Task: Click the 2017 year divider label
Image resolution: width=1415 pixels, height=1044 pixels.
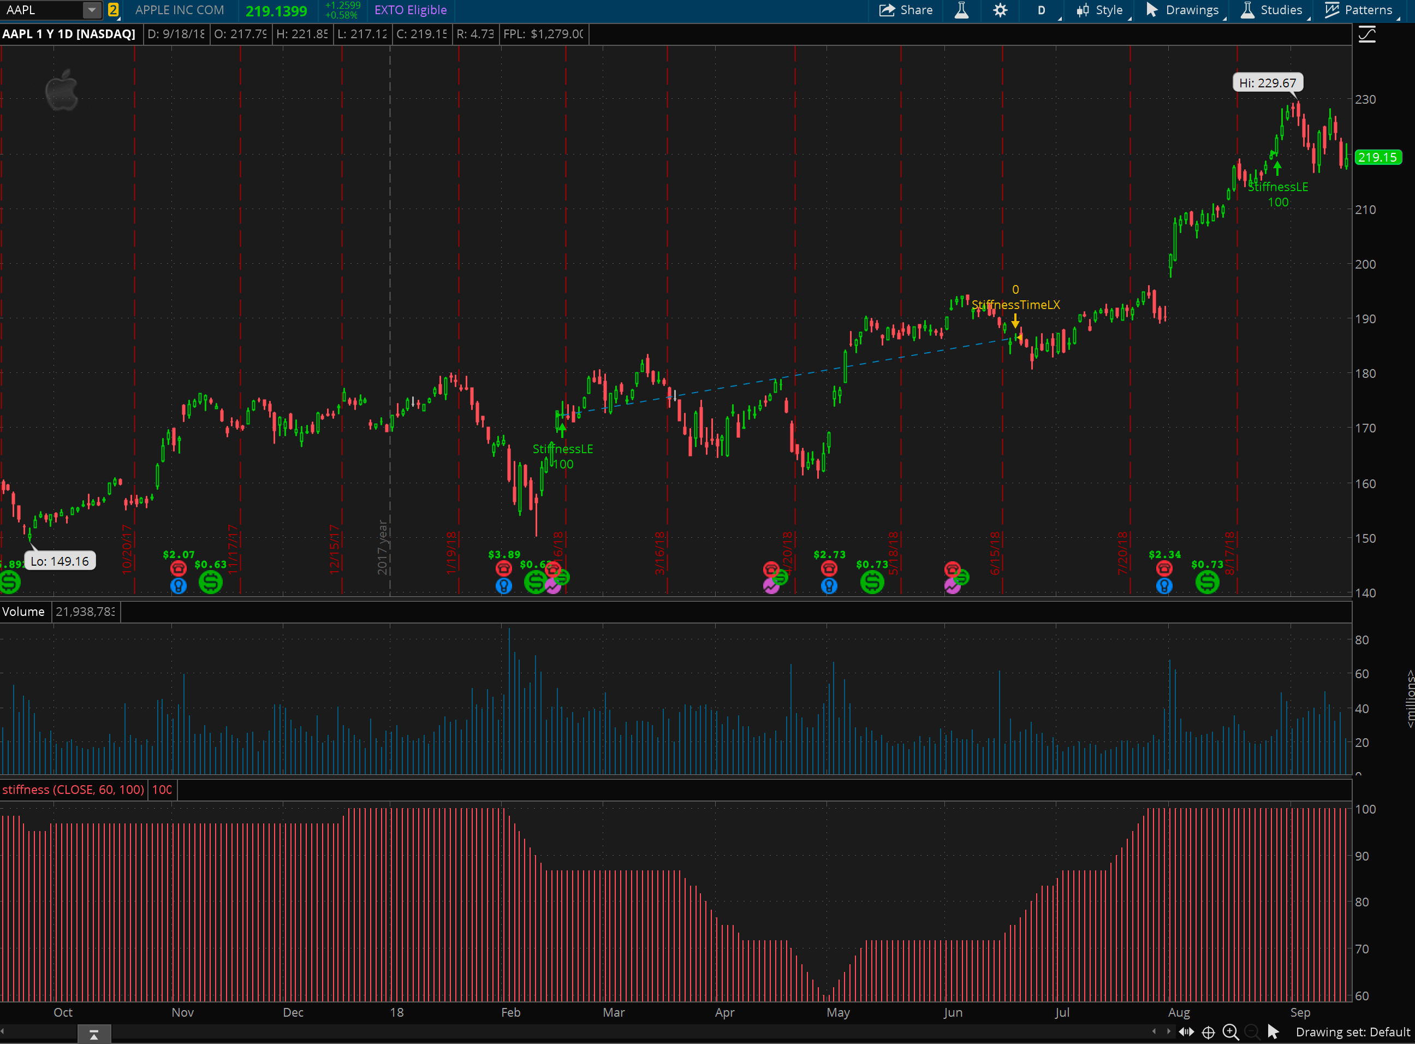Action: click(x=382, y=547)
